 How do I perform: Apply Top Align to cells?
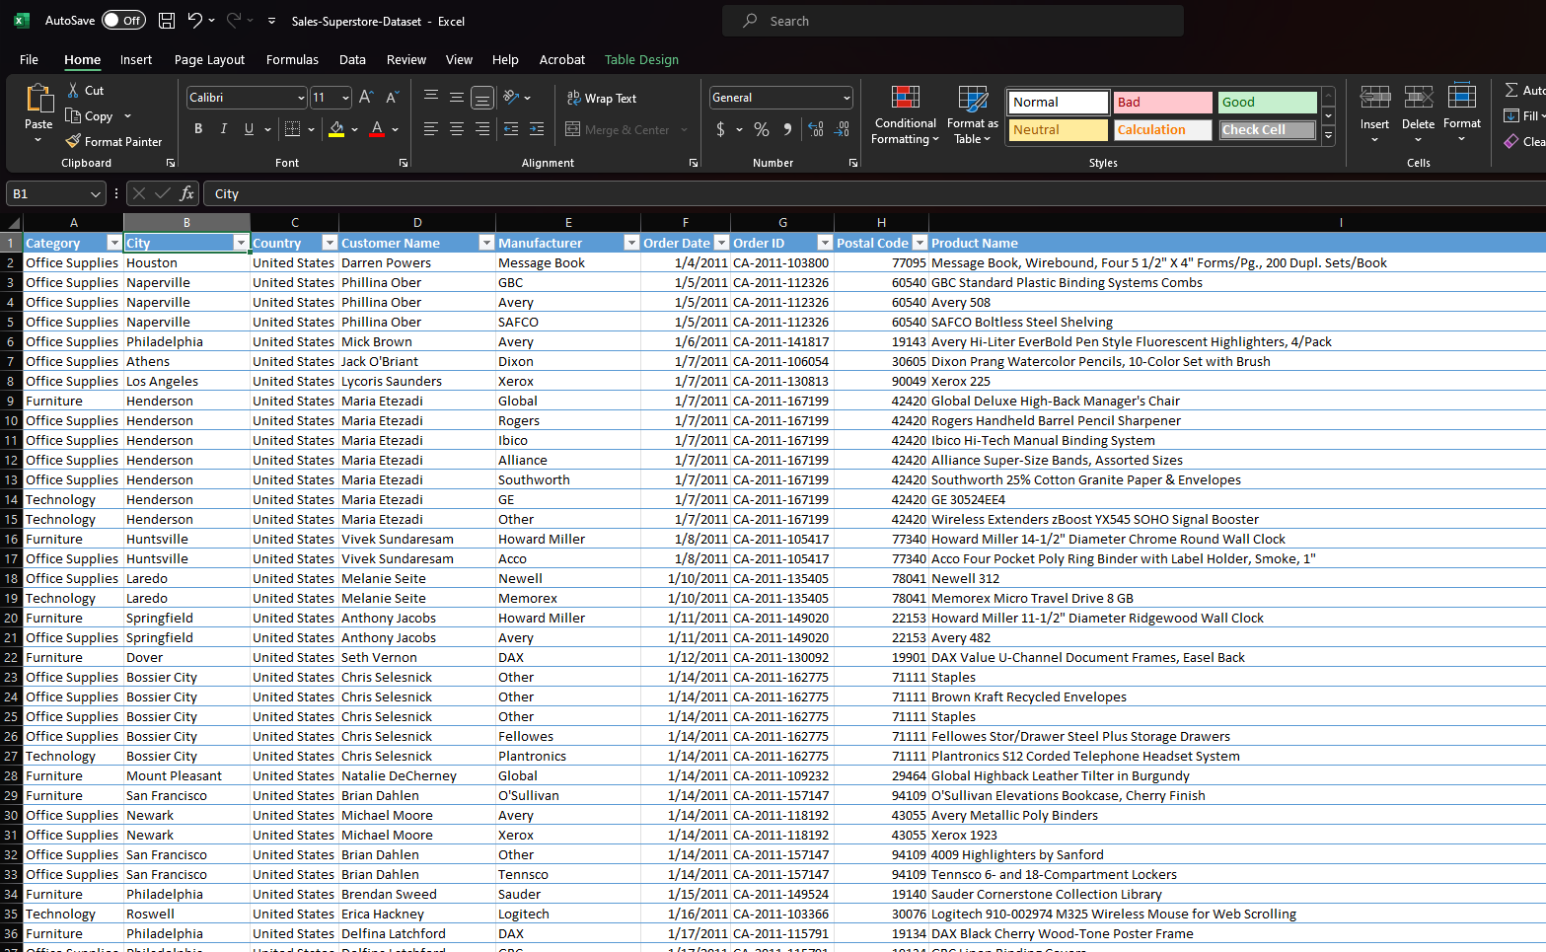[x=431, y=97]
